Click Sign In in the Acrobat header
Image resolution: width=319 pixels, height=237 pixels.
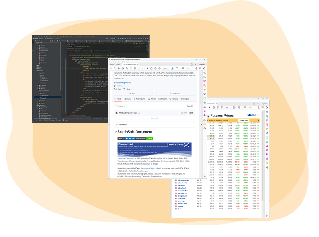click(x=201, y=64)
